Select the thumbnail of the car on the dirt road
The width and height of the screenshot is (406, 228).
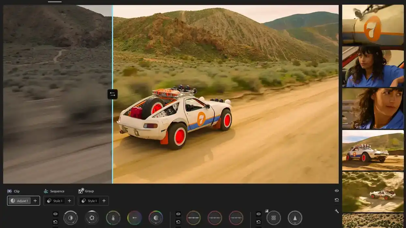373,150
